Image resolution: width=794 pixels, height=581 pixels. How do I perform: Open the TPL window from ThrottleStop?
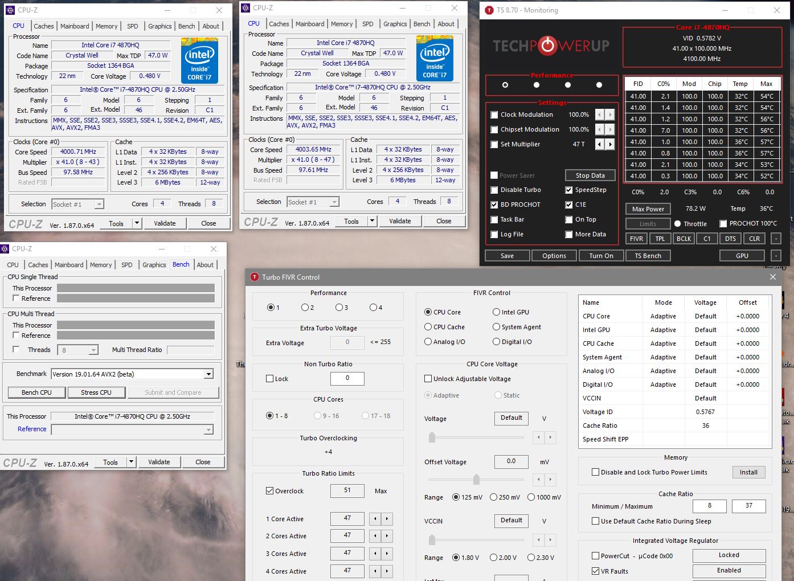660,239
